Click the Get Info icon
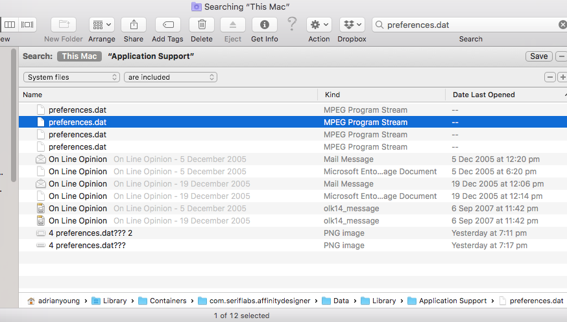The width and height of the screenshot is (567, 322). click(264, 25)
